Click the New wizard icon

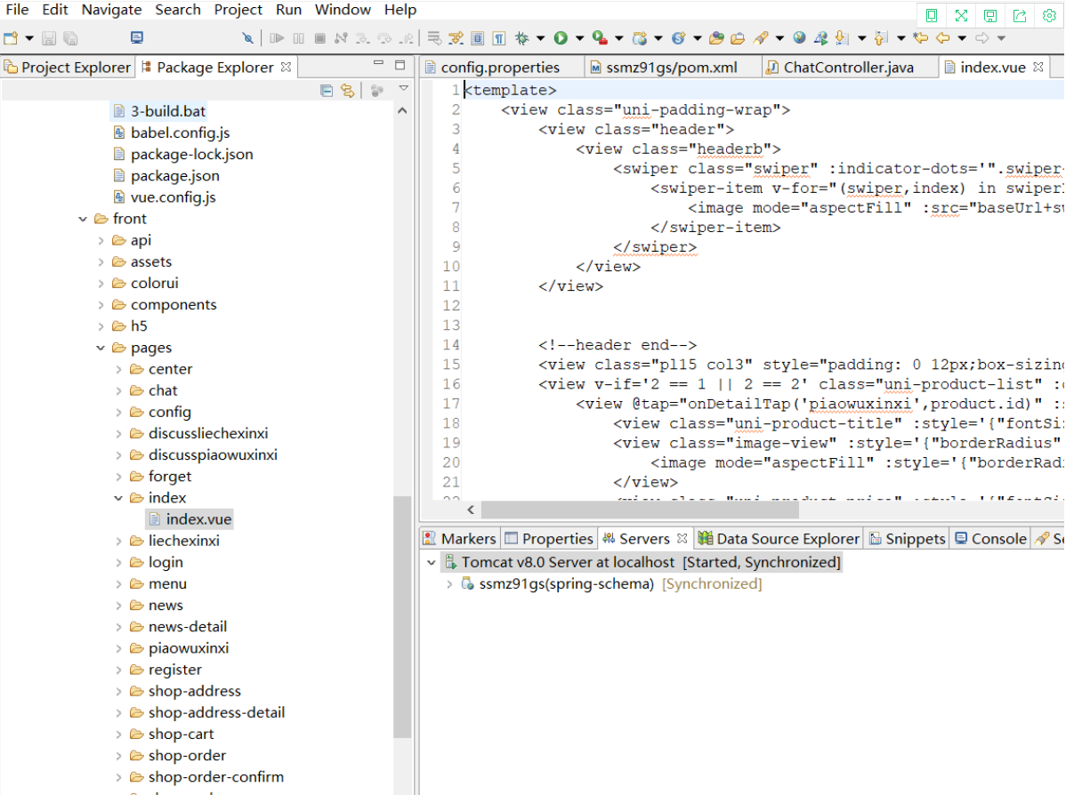(11, 38)
